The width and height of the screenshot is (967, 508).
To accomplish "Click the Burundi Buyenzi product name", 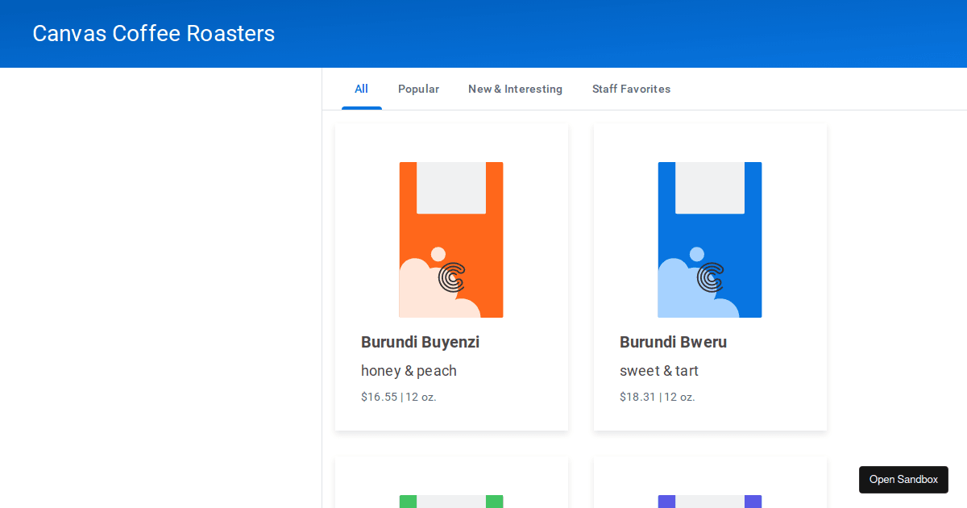I will (x=420, y=342).
